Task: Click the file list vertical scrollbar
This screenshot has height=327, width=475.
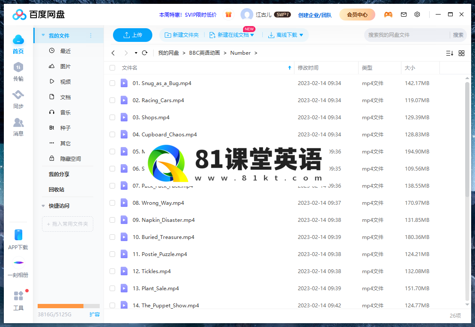Action: [x=467, y=139]
